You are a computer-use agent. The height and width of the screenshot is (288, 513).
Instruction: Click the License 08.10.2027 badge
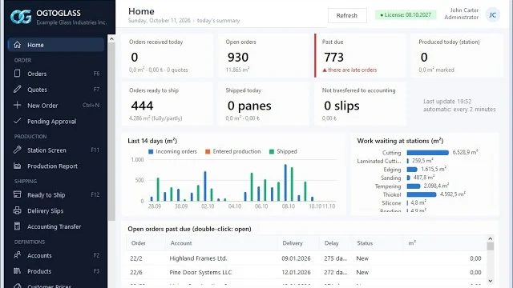point(406,14)
